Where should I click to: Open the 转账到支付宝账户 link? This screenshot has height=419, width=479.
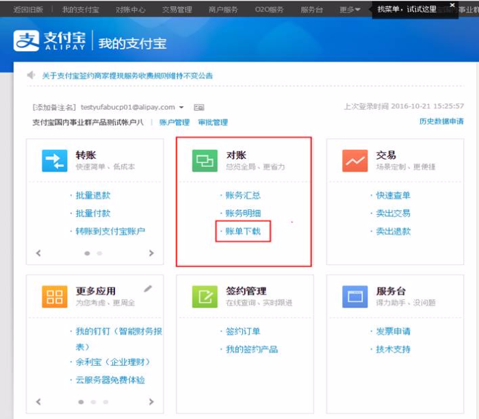tap(110, 231)
